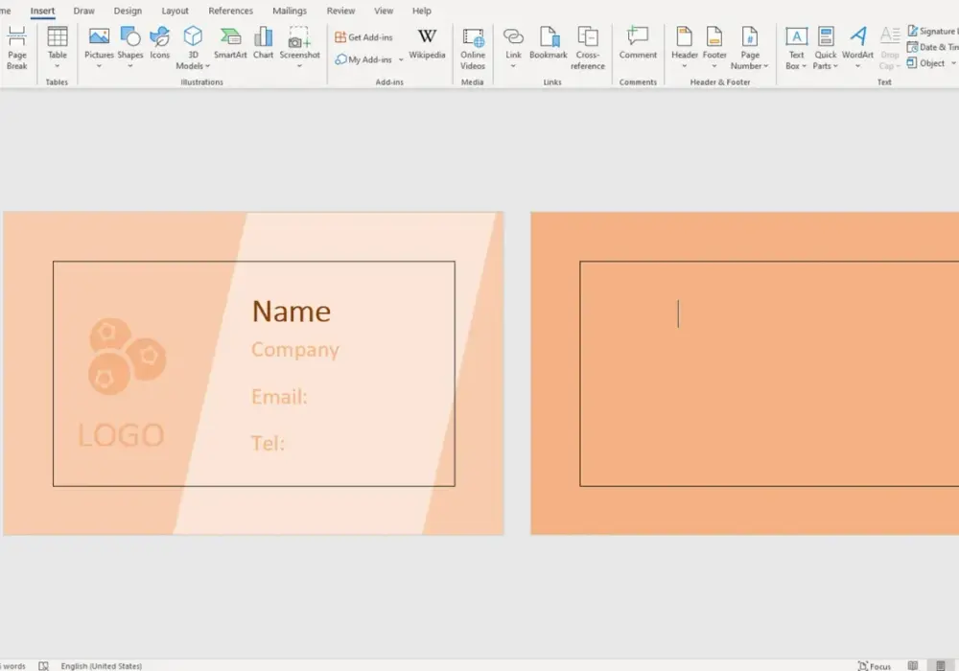Viewport: 959px width, 671px height.
Task: Click Get Add-ins
Action: 363,37
